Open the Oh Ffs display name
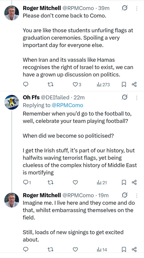 31,97
